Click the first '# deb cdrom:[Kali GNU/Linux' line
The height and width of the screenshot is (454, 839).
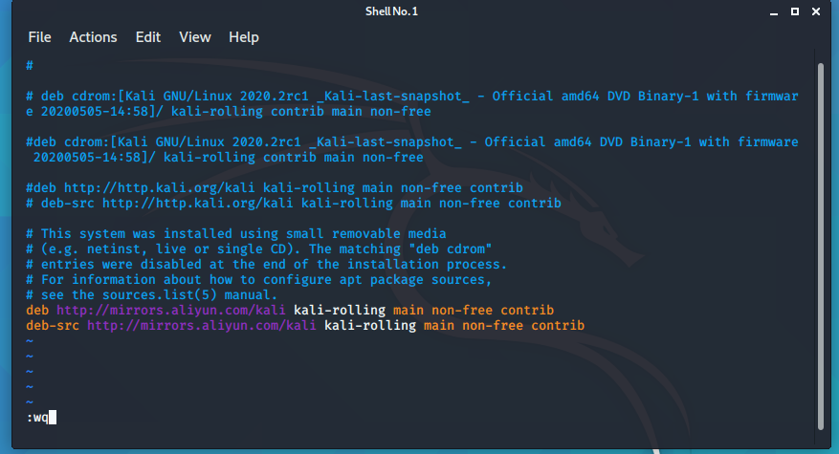point(412,104)
